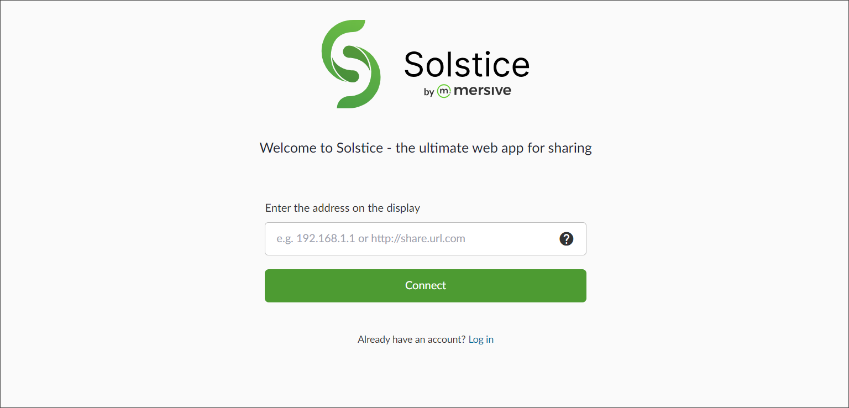This screenshot has height=408, width=849.
Task: Click the 'Already have an account?' text
Action: tap(412, 339)
